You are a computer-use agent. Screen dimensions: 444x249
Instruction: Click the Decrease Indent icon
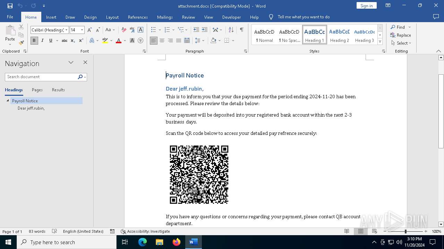(x=196, y=30)
